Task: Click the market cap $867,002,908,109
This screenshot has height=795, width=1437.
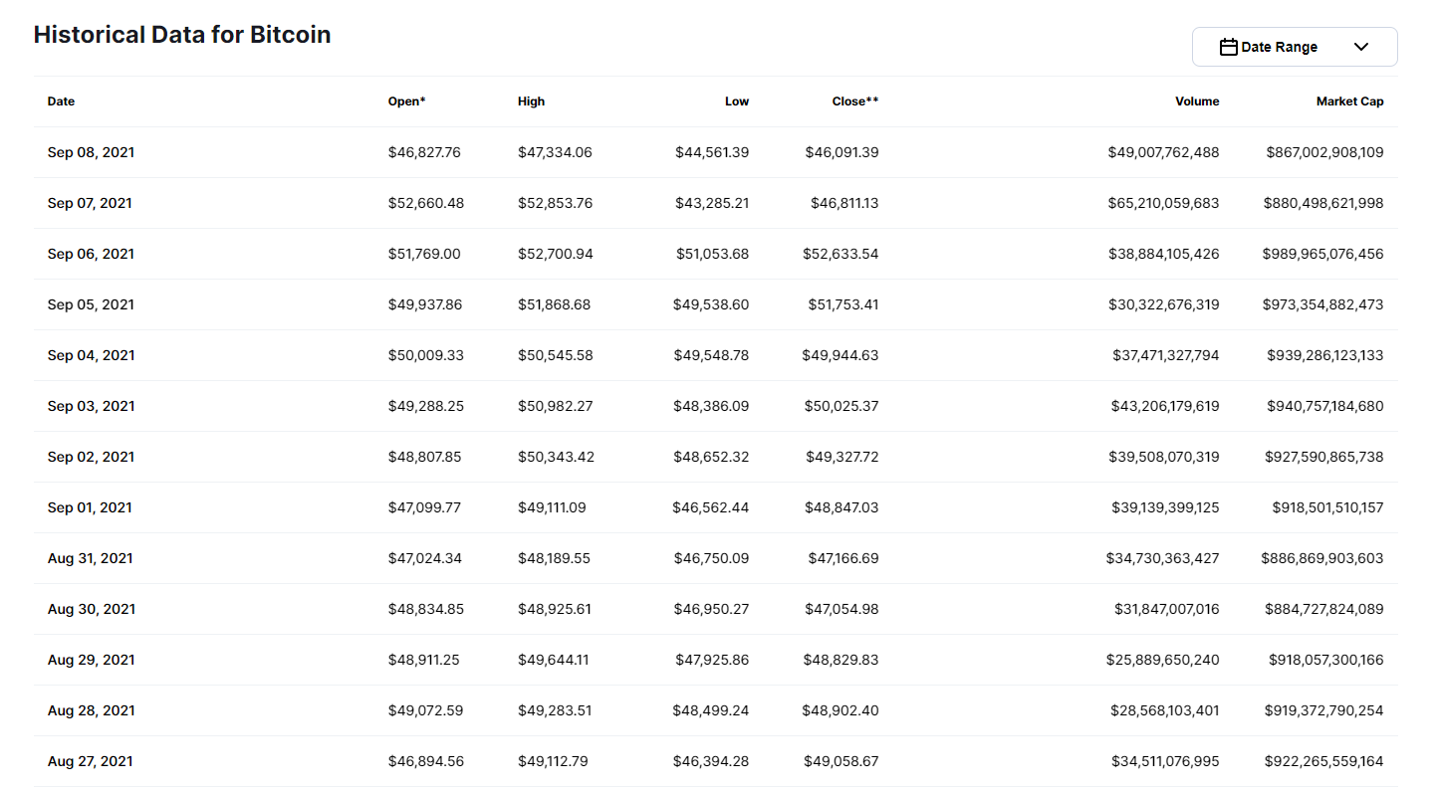Action: (1325, 152)
